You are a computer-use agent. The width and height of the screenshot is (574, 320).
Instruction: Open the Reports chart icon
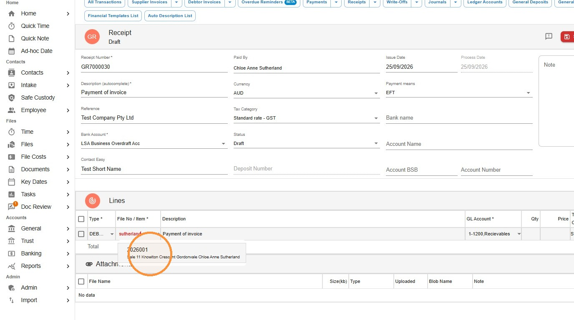click(12, 266)
